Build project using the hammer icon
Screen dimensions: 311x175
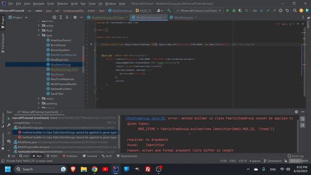(x=169, y=11)
